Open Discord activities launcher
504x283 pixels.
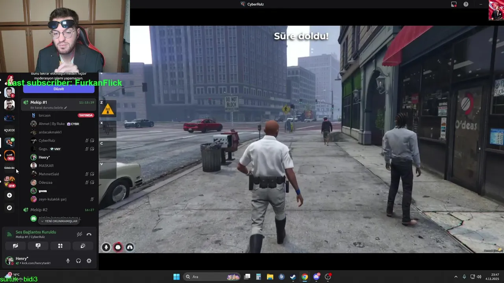click(x=60, y=246)
